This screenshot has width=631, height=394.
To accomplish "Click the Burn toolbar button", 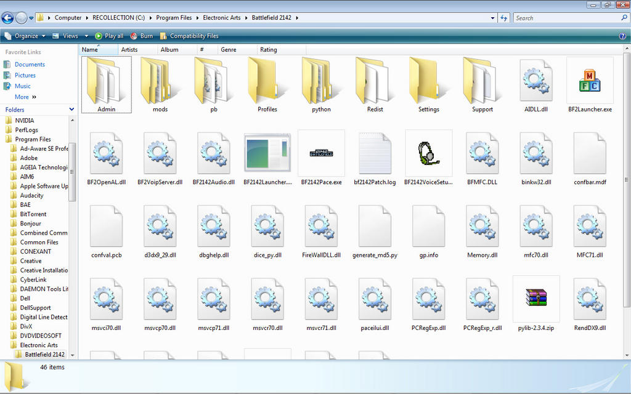I will (142, 36).
